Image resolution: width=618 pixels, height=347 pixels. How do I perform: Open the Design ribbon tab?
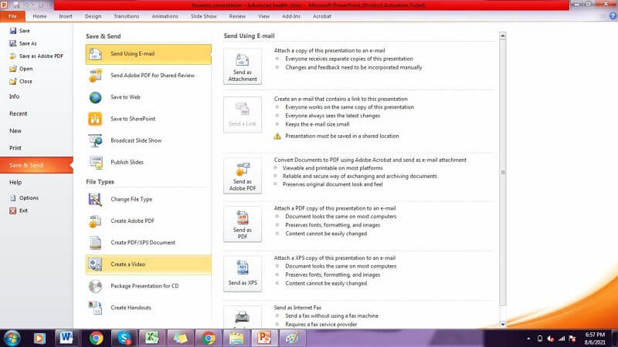coord(93,16)
